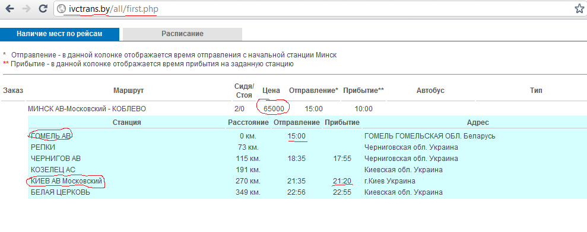Viewport: 587px width, 232px height.
Task: Click the browser forward arrow
Action: pyautogui.click(x=26, y=9)
